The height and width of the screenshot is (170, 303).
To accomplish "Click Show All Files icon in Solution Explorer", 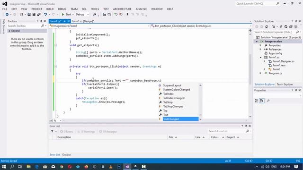I will [x=295, y=26].
